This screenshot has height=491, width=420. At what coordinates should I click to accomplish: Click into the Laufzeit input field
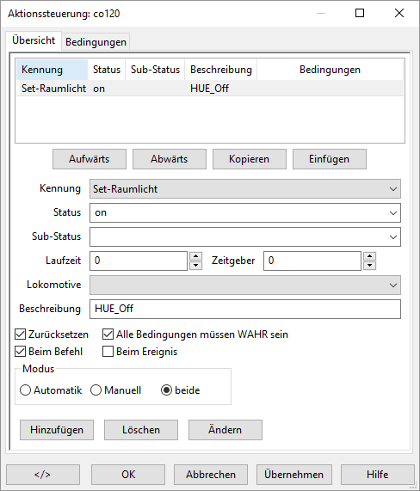tap(139, 261)
